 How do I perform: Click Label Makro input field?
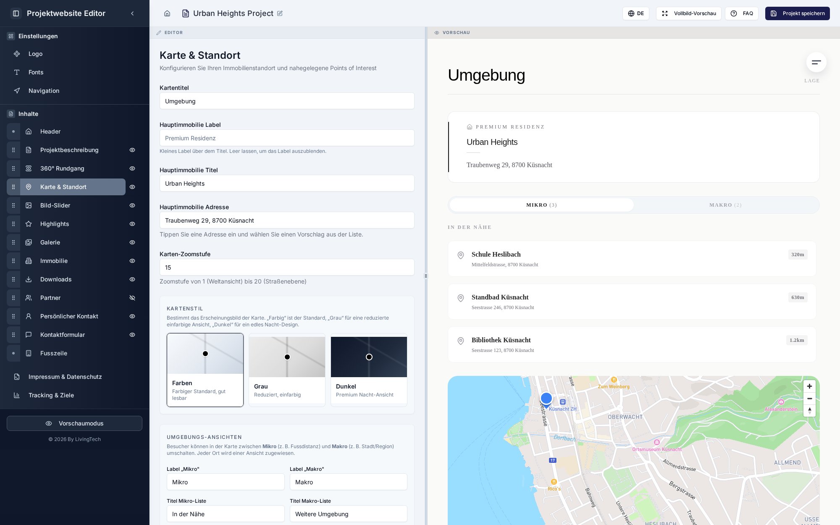coord(349,482)
